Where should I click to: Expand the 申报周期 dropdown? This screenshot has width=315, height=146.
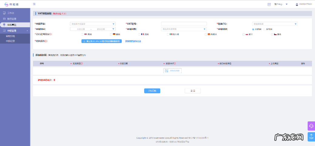184,29
